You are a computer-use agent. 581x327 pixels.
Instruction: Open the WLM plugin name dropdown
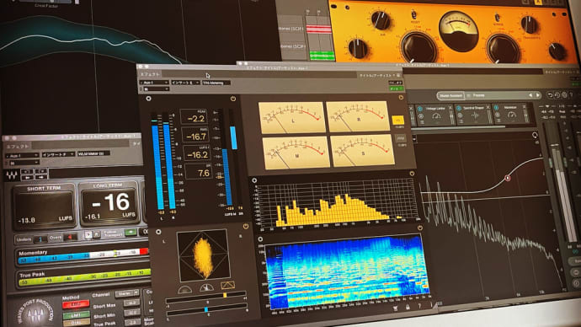(x=93, y=153)
